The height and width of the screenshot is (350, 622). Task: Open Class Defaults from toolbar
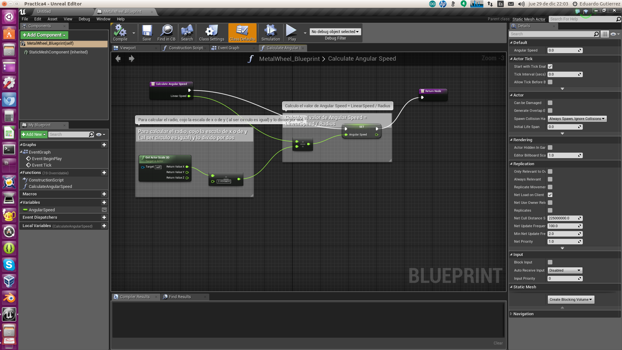pyautogui.click(x=242, y=32)
